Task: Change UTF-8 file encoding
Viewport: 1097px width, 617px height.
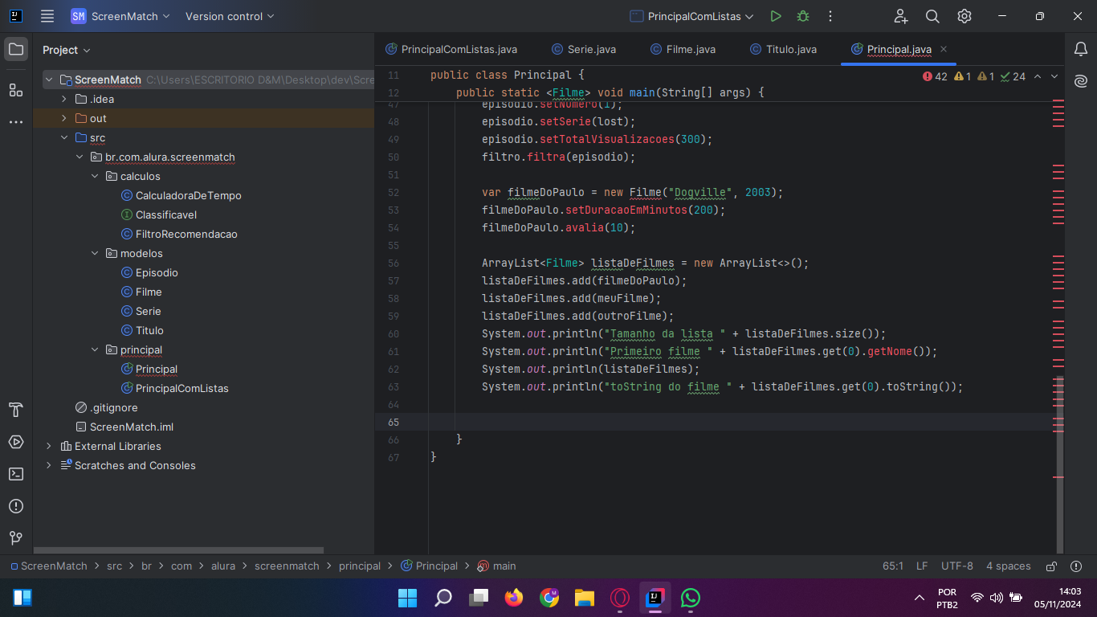Action: [x=957, y=566]
